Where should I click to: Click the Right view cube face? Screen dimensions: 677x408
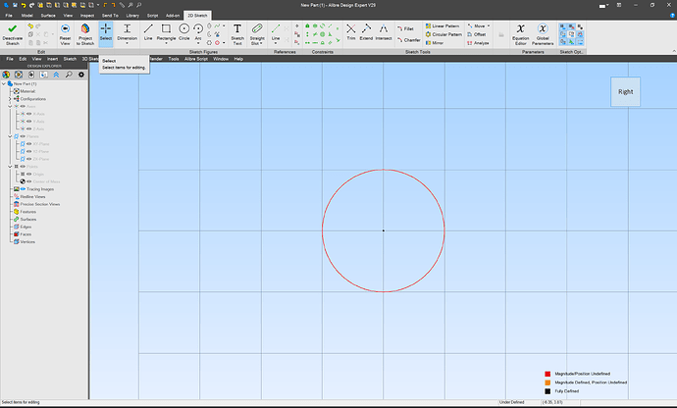[625, 91]
